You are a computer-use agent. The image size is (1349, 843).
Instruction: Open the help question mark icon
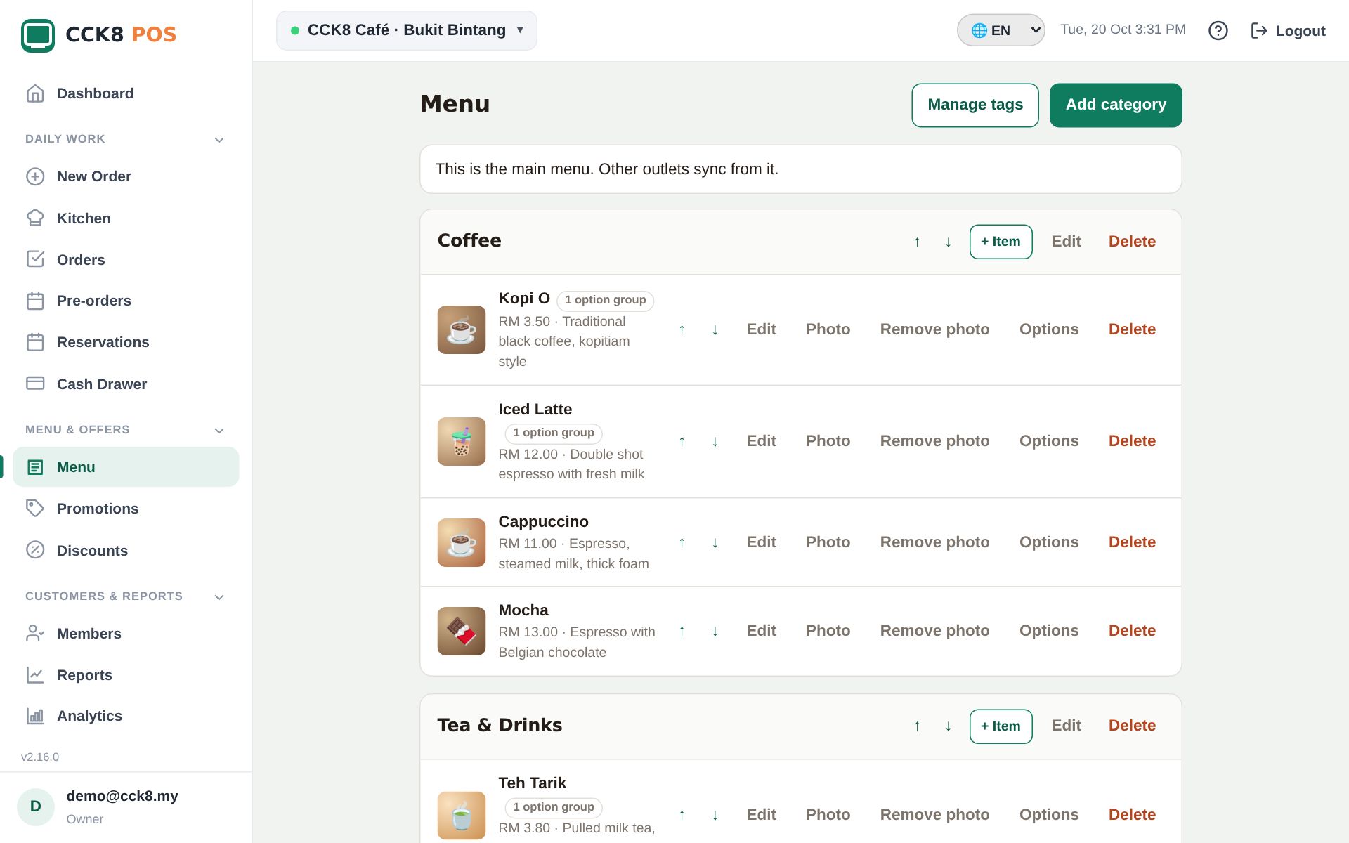pyautogui.click(x=1218, y=30)
